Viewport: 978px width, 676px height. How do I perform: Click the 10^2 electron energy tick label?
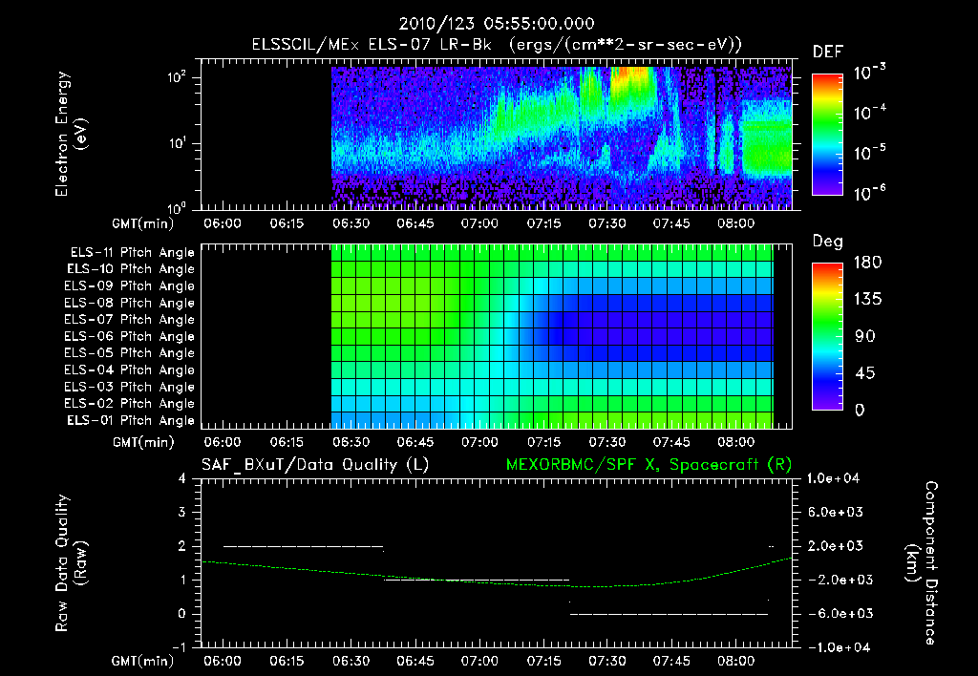tap(177, 78)
